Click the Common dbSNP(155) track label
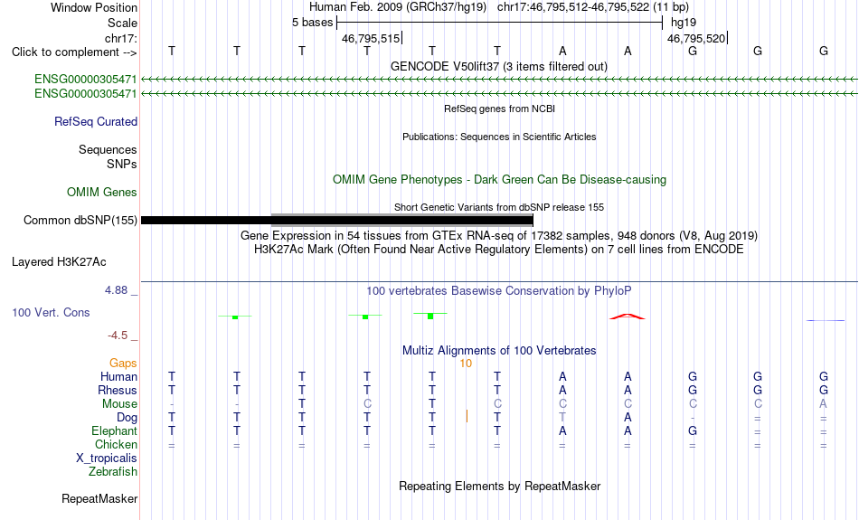 (80, 221)
